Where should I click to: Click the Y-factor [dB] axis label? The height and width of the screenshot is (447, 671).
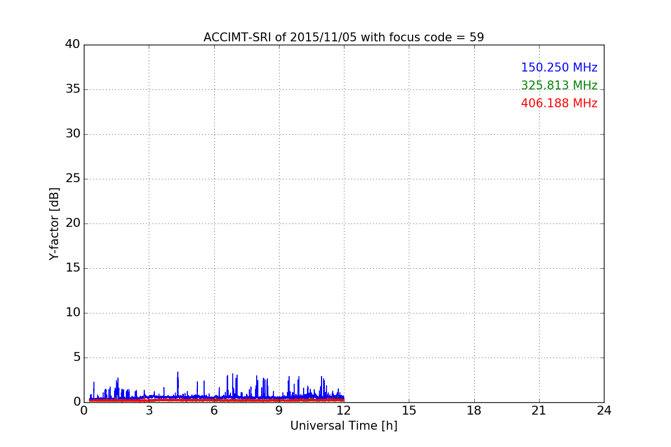[54, 223]
